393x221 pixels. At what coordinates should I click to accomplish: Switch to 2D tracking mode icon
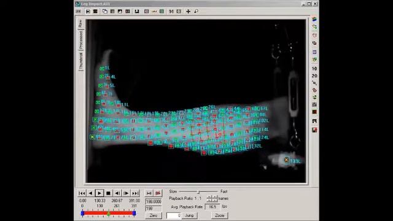pyautogui.click(x=314, y=76)
